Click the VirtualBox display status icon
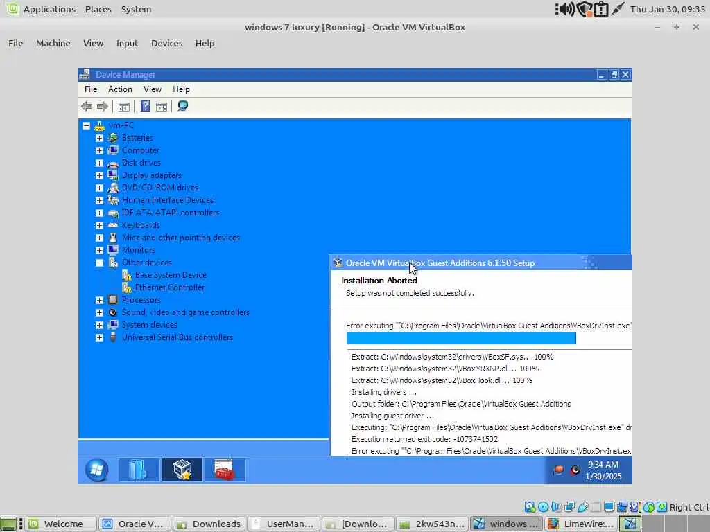 pyautogui.click(x=609, y=507)
